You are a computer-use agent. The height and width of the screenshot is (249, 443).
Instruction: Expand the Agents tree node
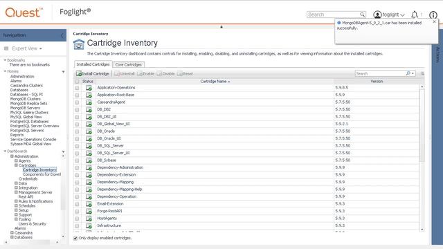pos(16,160)
